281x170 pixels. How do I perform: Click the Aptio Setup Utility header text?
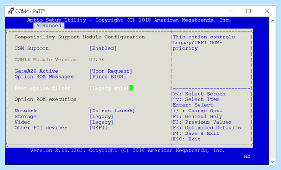[129, 20]
